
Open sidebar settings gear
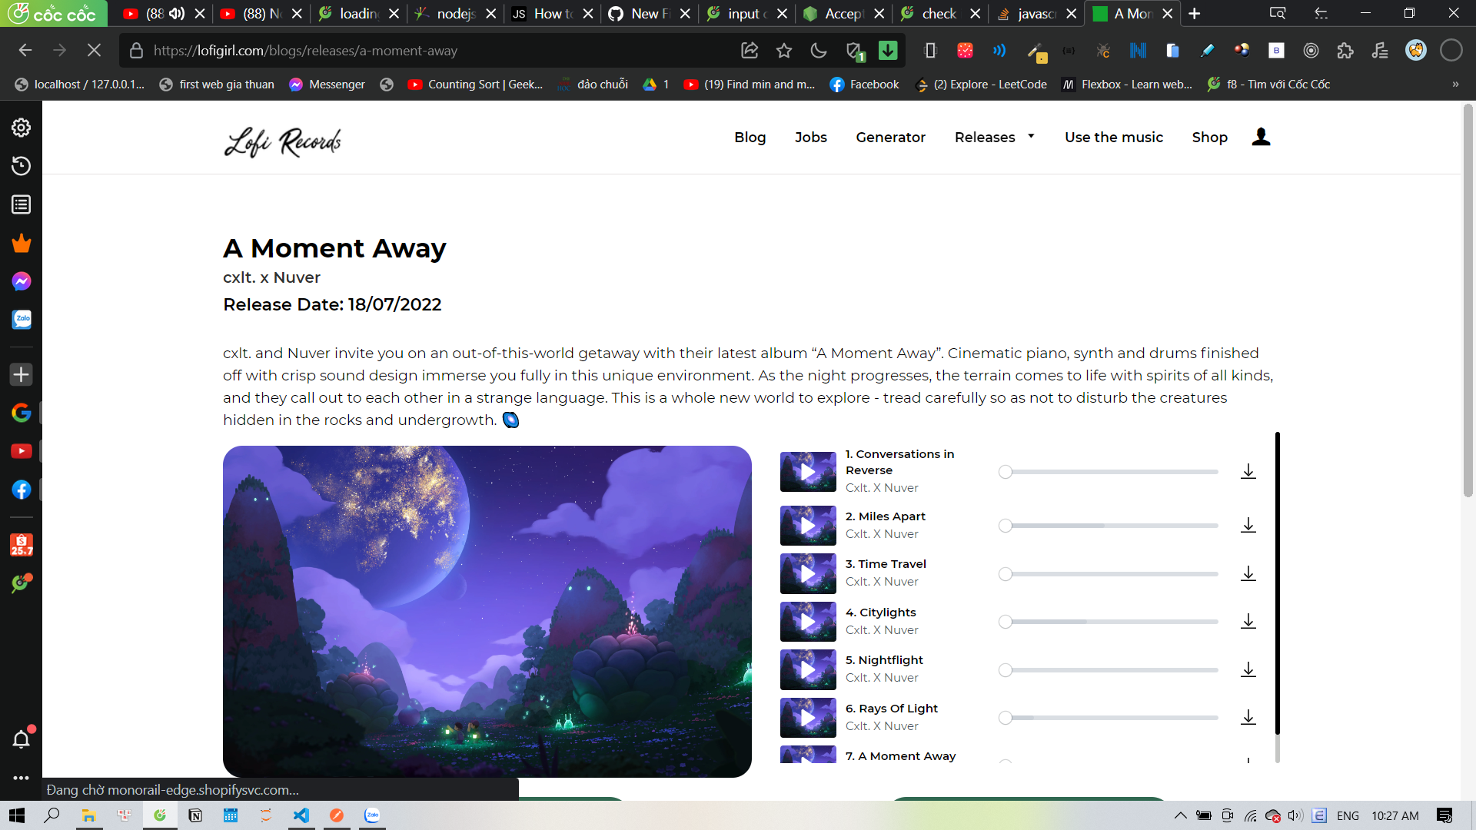(x=21, y=128)
